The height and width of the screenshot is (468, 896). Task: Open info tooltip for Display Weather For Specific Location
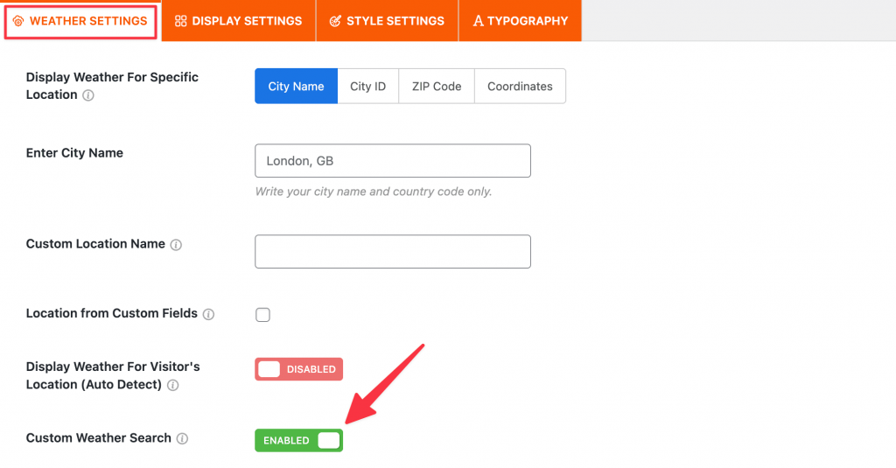[88, 95]
